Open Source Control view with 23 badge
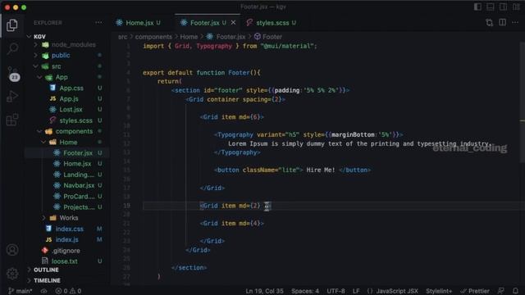This screenshot has height=295, width=525. pos(13,73)
